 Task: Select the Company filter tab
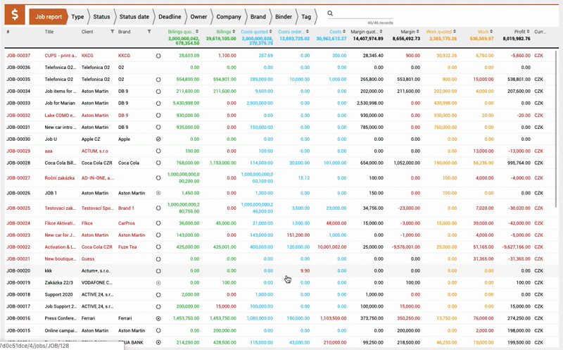[229, 16]
